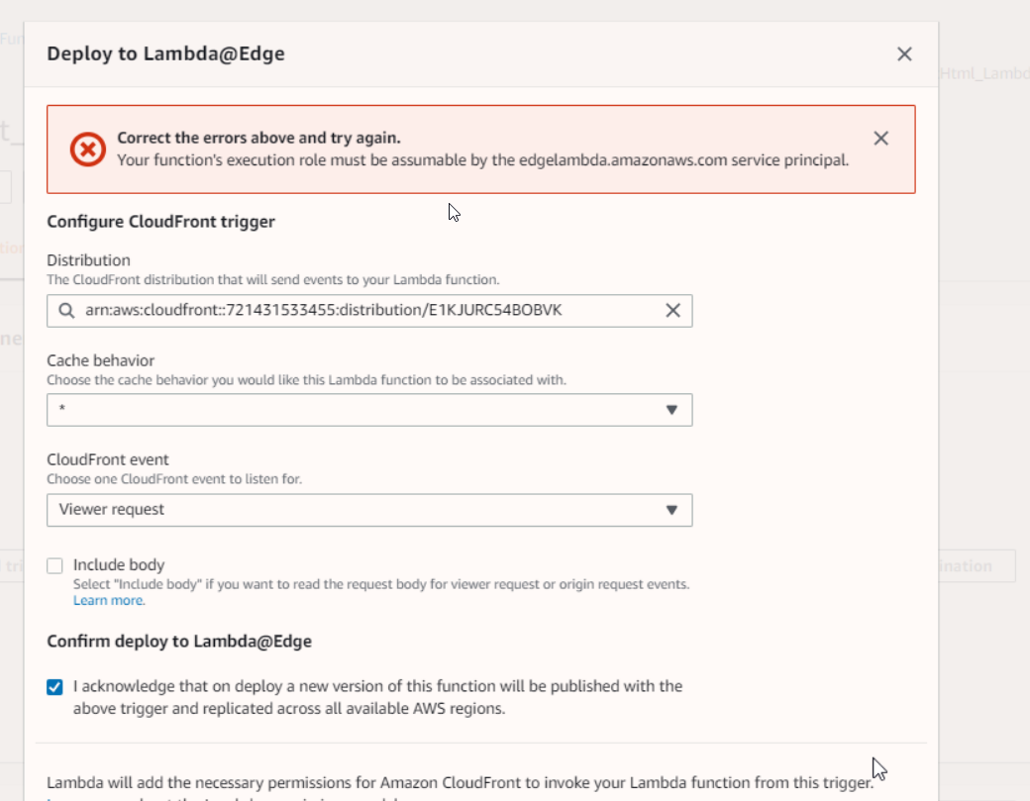Click 'Correct the errors above' error heading
Screen dimensions: 1030x801
coord(258,139)
